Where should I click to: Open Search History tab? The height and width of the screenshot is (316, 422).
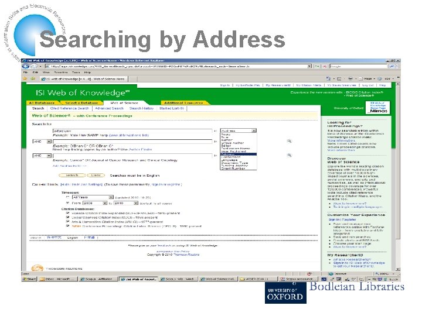(141, 108)
